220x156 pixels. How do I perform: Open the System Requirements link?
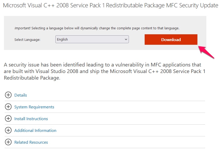click(x=34, y=107)
